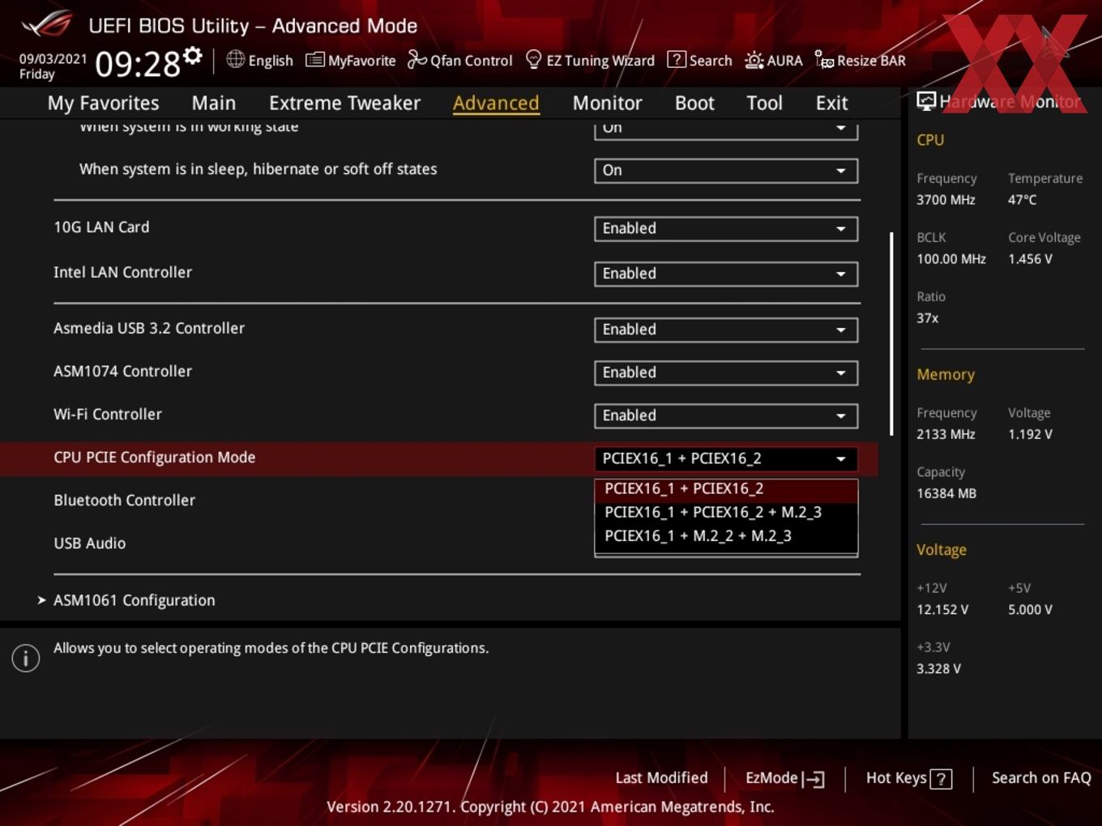Click the Search question mark icon

pyautogui.click(x=676, y=59)
